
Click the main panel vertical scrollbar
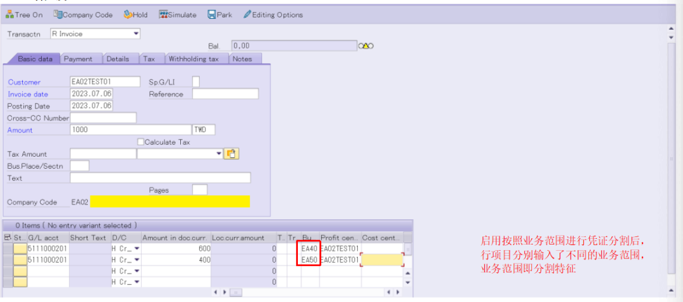click(x=671, y=159)
